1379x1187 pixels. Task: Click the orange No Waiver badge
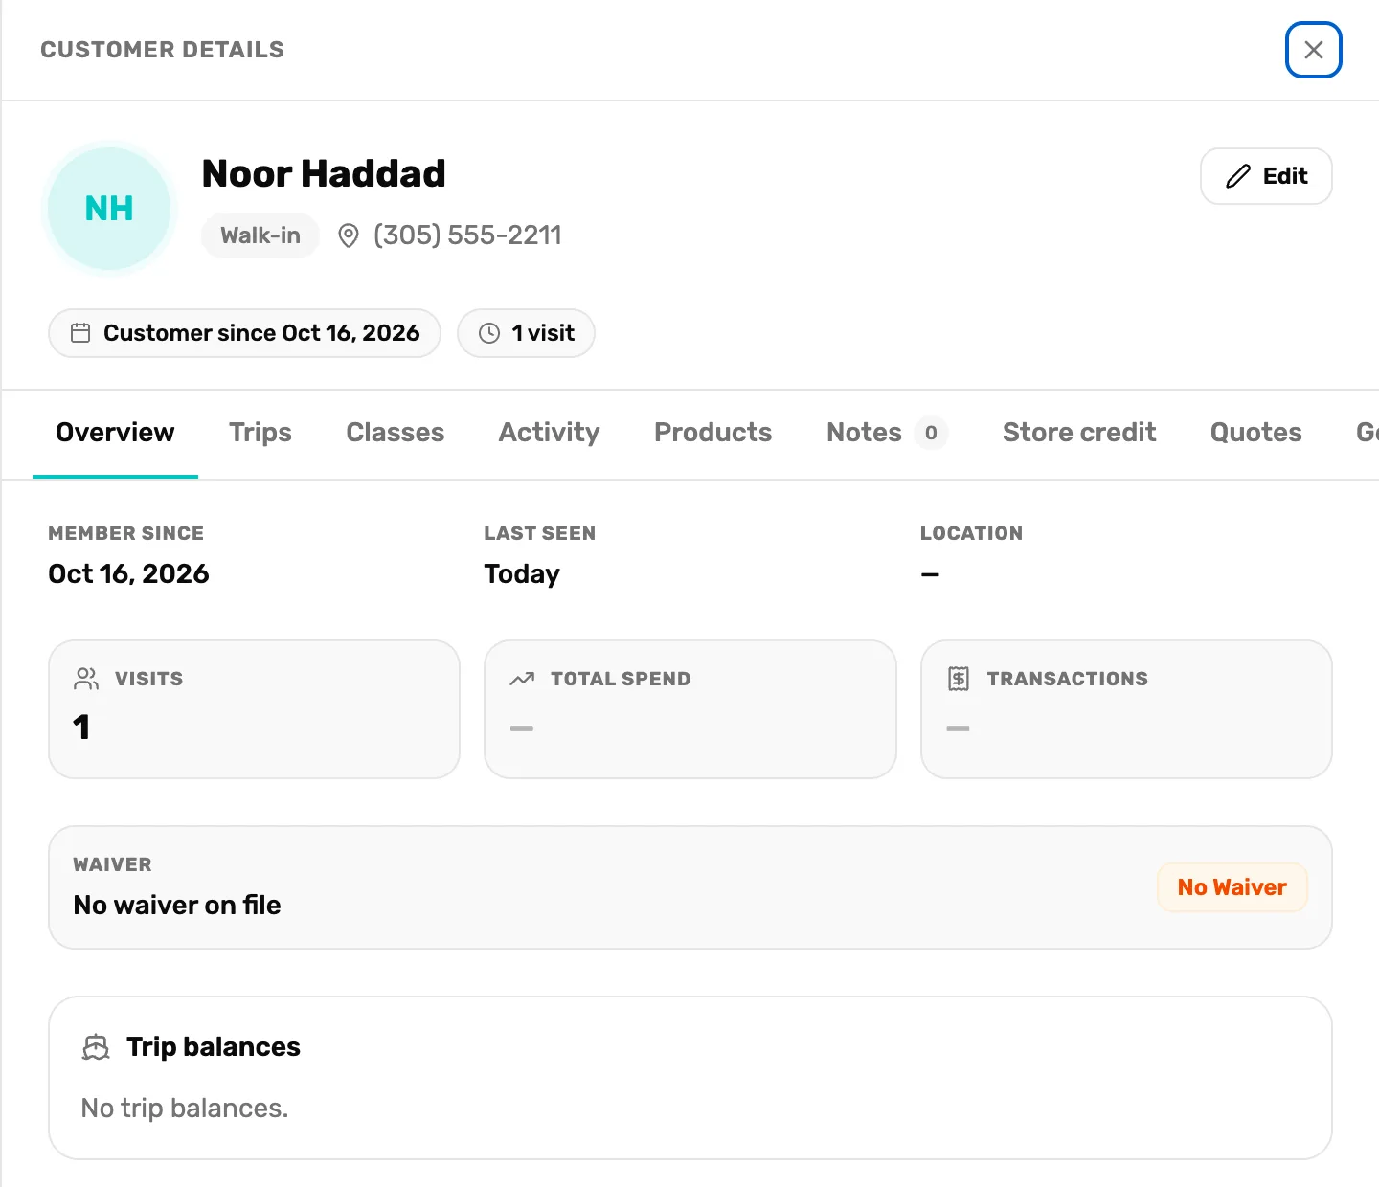pos(1232,887)
